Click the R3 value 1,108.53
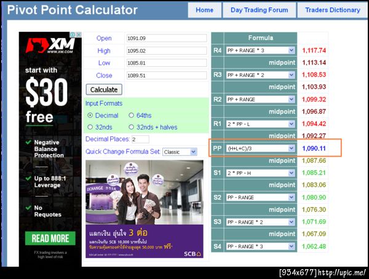 pyautogui.click(x=314, y=75)
